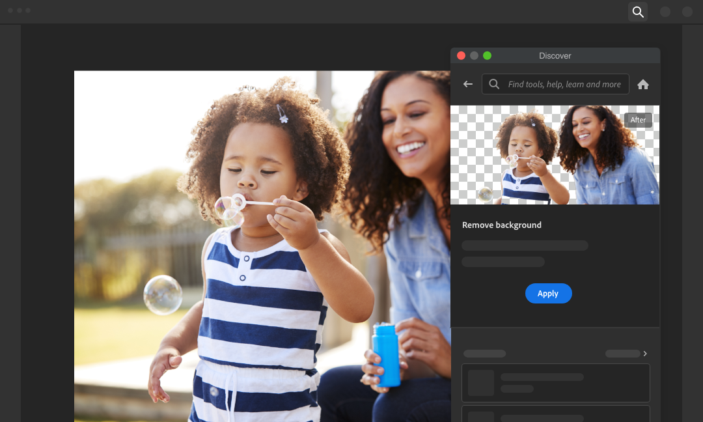Click the first round icon right of top search
This screenshot has width=703, height=422.
665,12
